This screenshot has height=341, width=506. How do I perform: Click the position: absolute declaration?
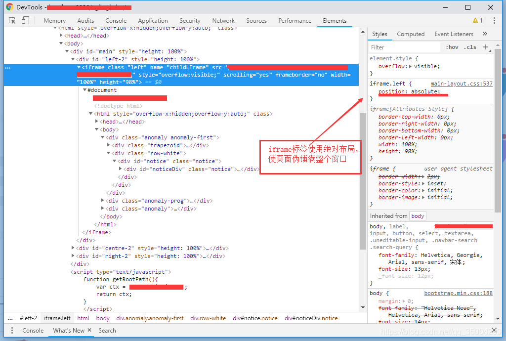click(409, 91)
